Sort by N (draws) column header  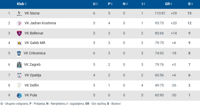point(125,4)
